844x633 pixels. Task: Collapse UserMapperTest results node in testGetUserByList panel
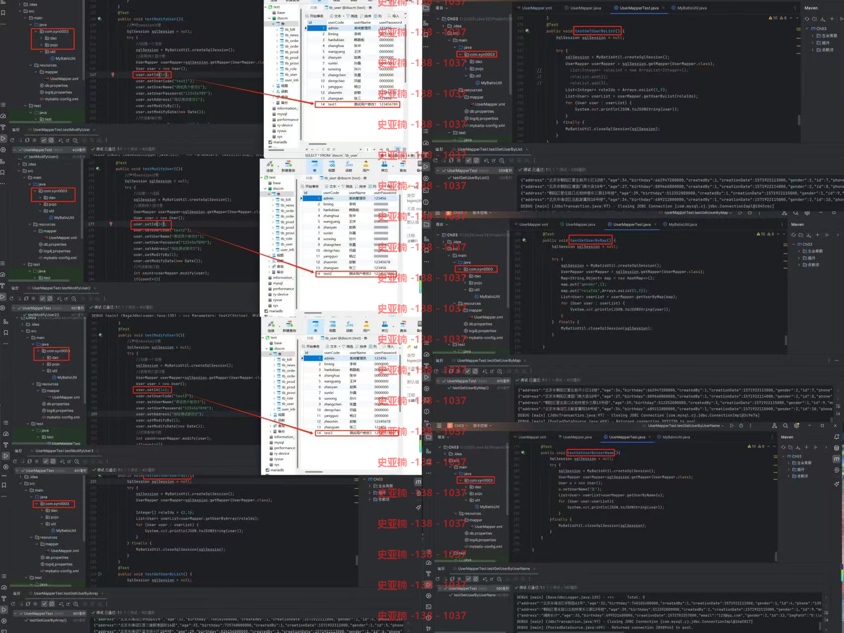coord(438,171)
